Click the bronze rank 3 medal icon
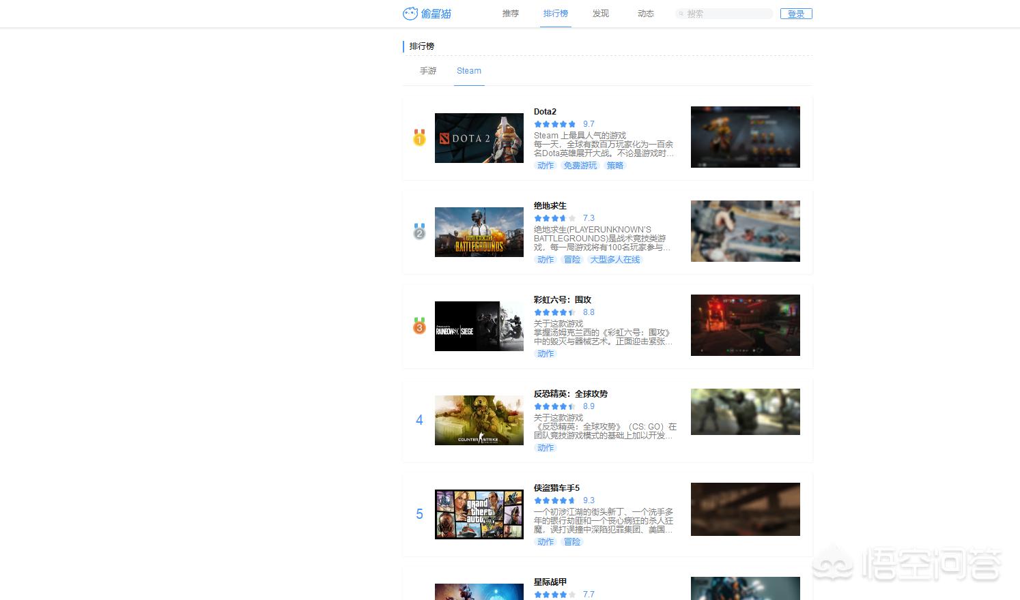This screenshot has height=600, width=1020. (419, 326)
